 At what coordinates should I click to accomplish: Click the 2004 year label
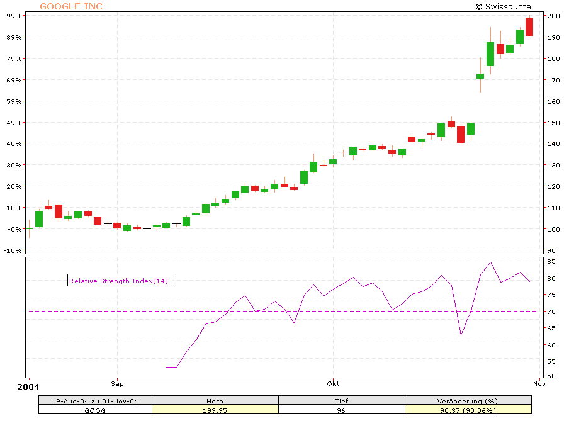(x=28, y=387)
